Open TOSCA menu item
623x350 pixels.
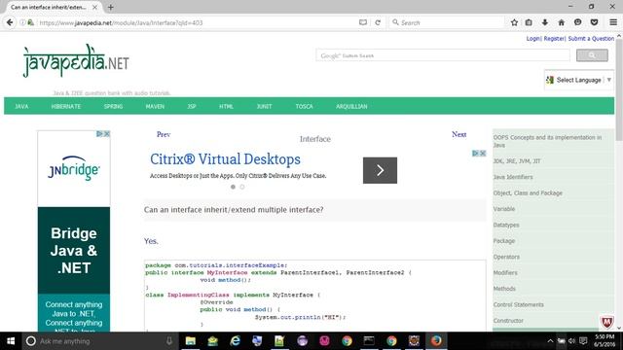coord(304,106)
